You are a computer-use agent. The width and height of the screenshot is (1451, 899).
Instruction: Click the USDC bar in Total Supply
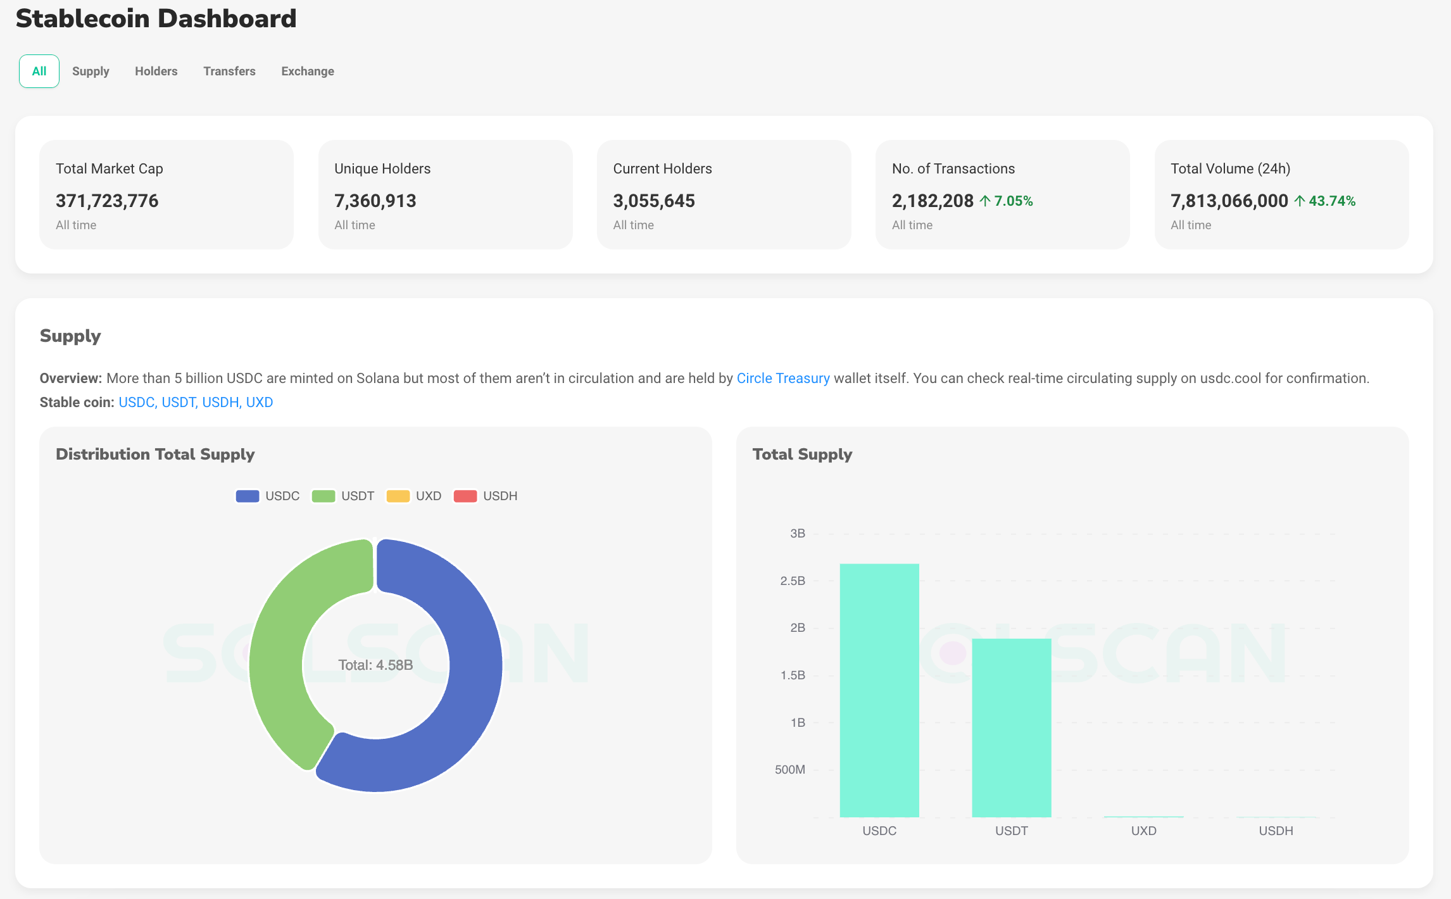click(879, 690)
